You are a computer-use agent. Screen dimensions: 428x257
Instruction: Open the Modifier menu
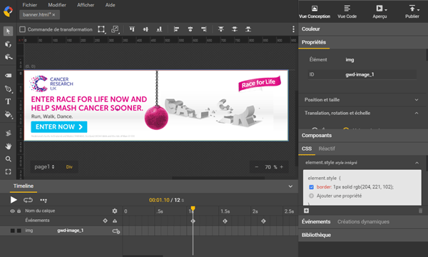(57, 5)
